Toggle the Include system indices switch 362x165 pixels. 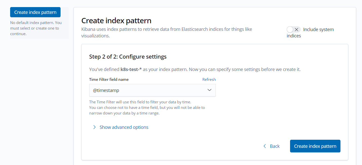click(x=294, y=29)
